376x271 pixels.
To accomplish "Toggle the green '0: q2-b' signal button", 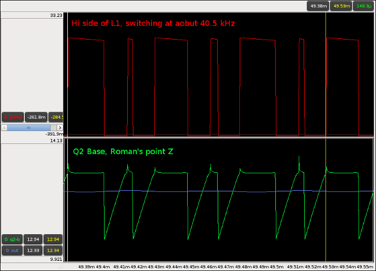I will coord(12,239).
